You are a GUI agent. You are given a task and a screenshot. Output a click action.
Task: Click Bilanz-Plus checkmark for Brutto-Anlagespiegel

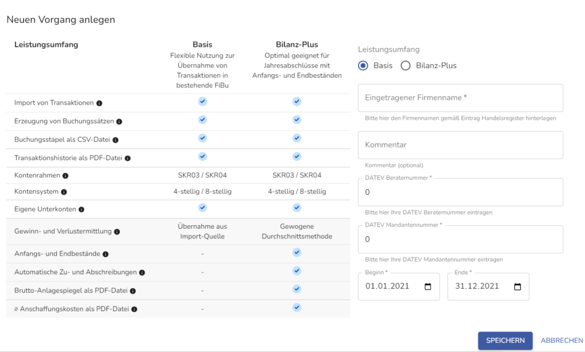click(x=296, y=289)
